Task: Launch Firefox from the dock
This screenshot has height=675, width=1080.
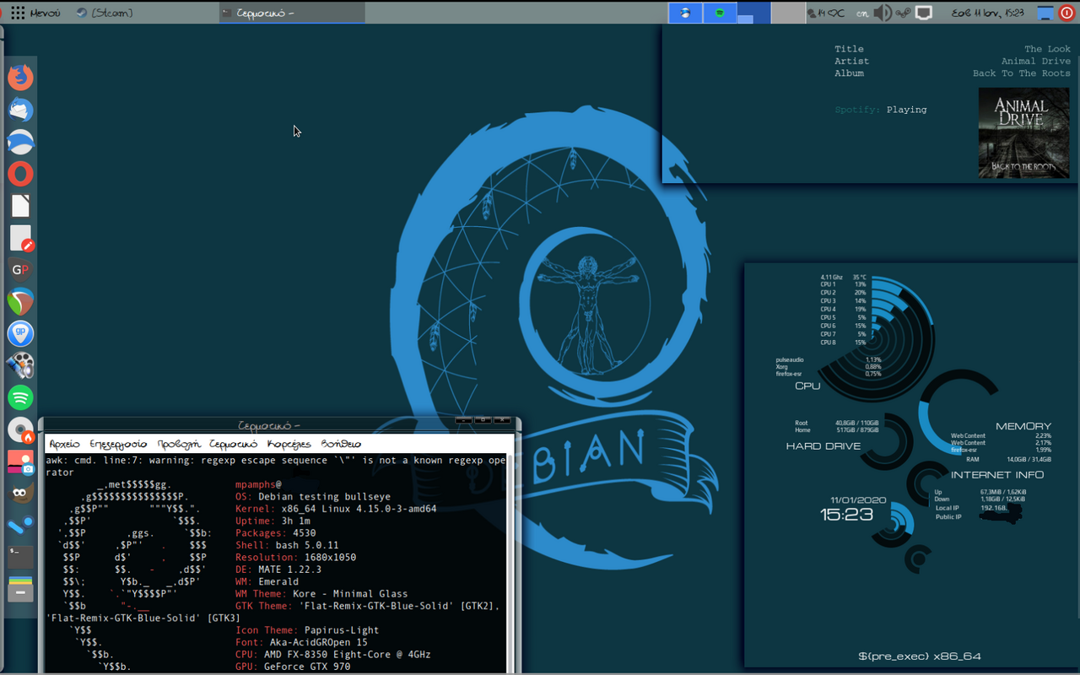Action: click(x=20, y=77)
